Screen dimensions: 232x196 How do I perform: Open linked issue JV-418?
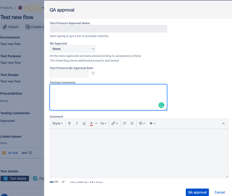click(x=12, y=153)
